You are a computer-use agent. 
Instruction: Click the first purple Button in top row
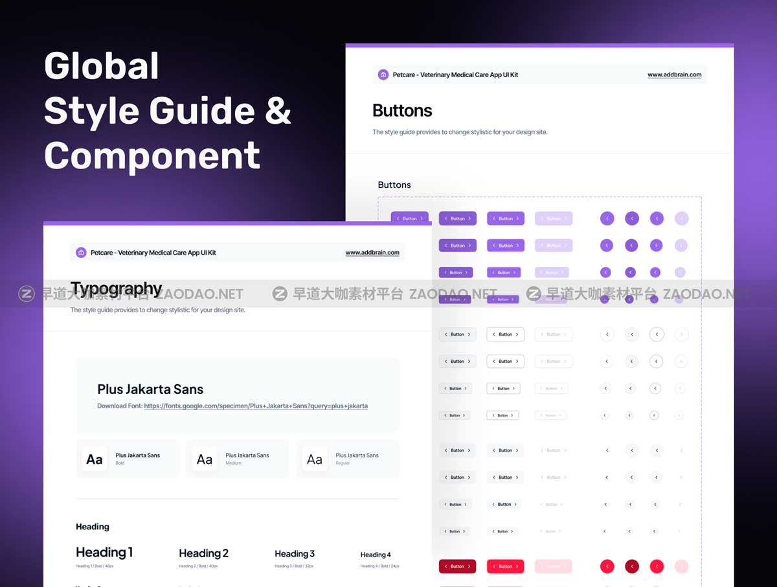click(410, 218)
